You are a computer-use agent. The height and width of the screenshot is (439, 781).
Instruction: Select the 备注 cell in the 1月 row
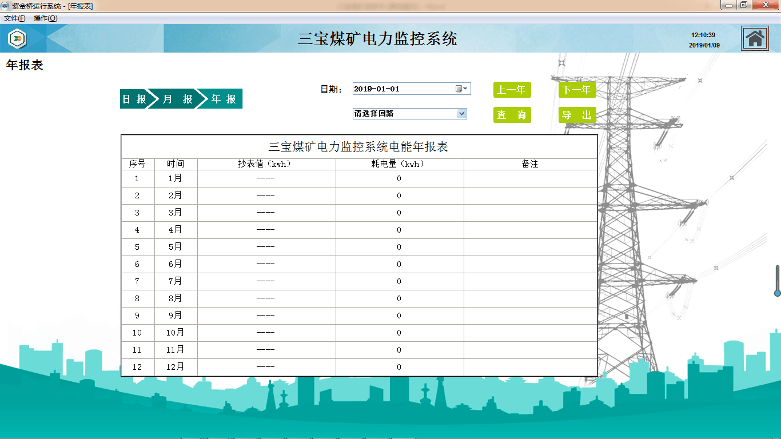(x=530, y=178)
